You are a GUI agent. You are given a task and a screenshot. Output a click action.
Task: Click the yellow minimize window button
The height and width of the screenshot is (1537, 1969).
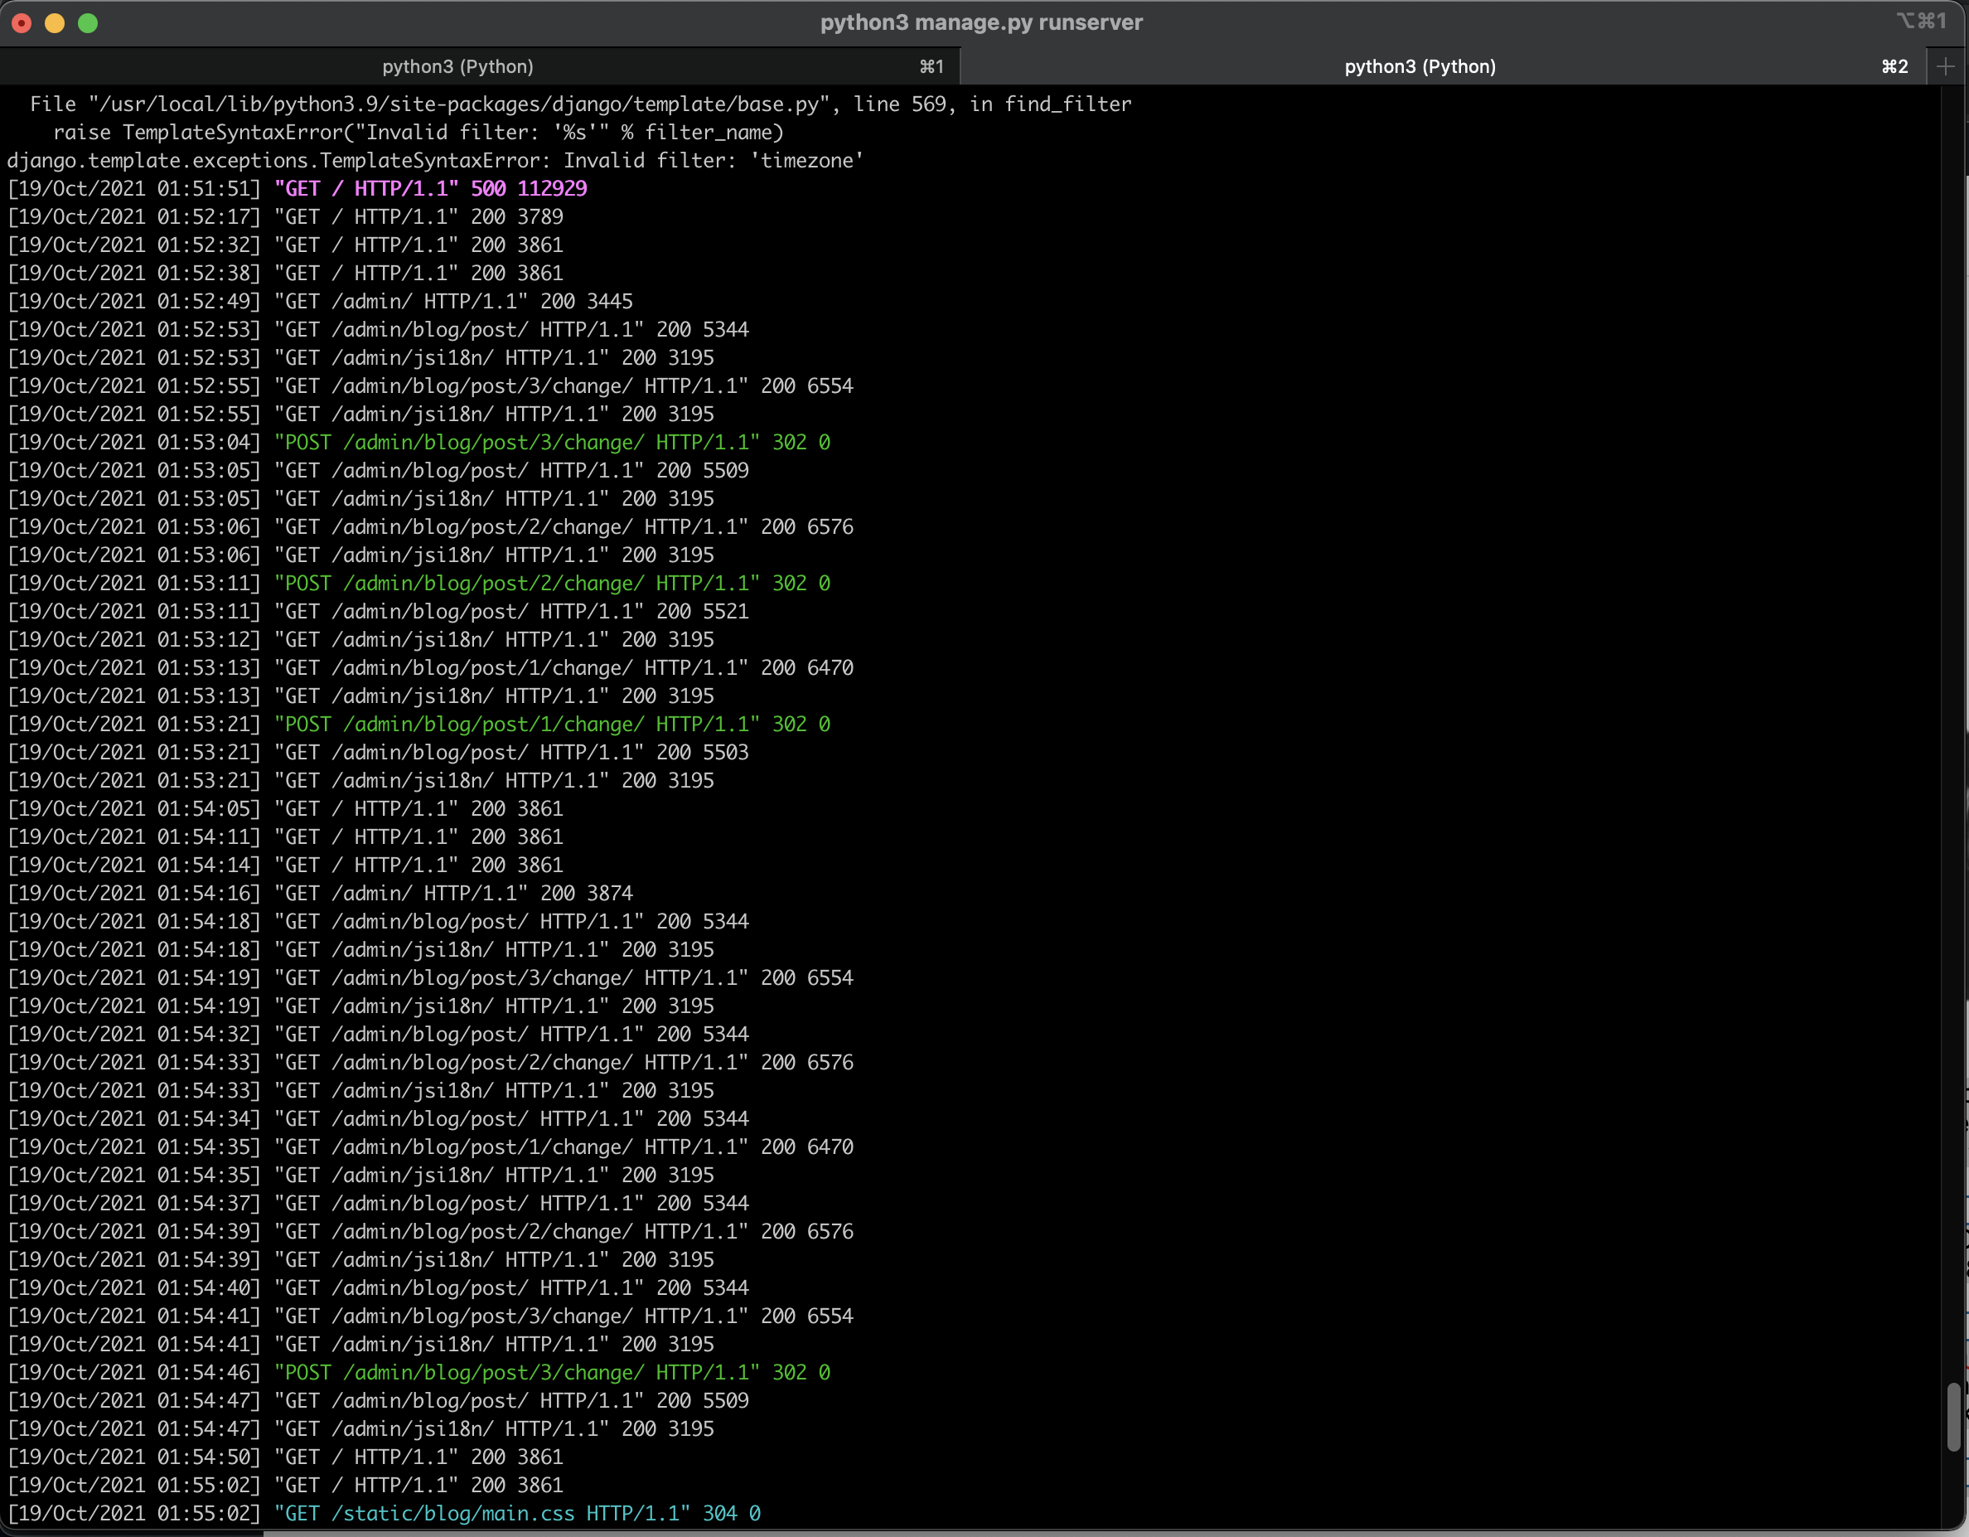(55, 22)
